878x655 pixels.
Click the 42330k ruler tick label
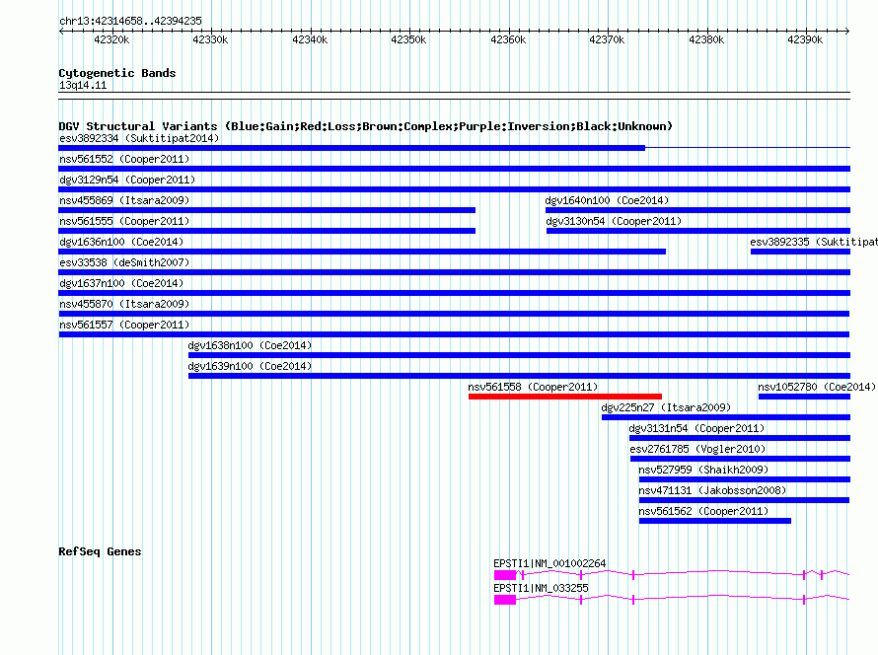pyautogui.click(x=210, y=39)
